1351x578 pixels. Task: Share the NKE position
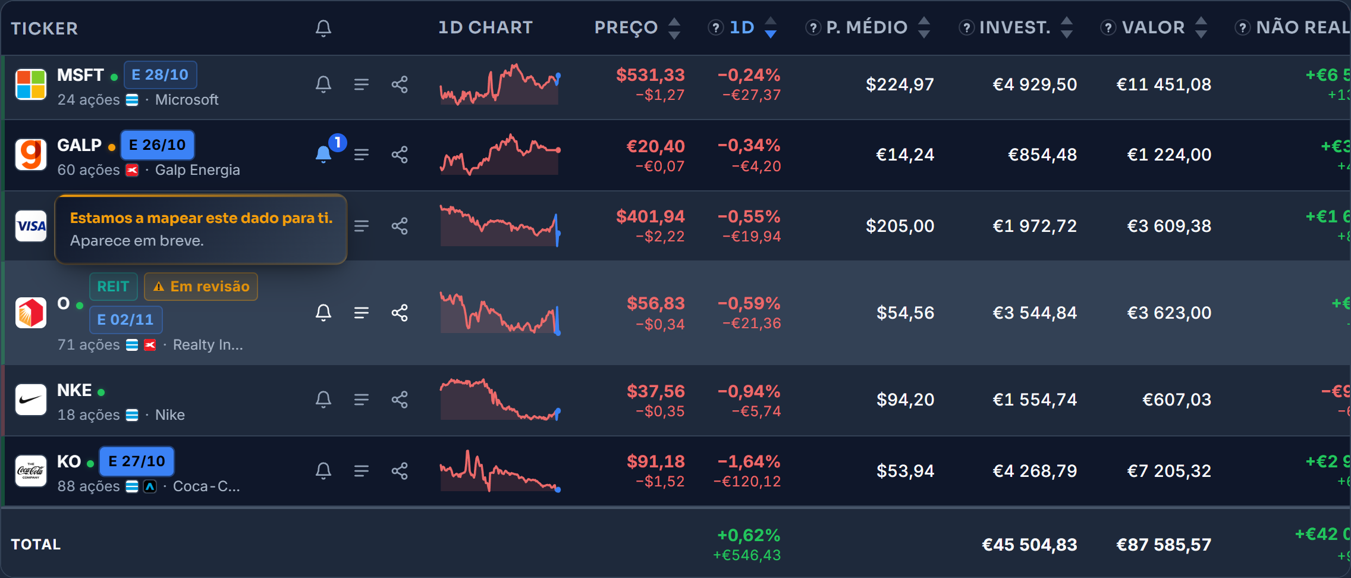(400, 400)
